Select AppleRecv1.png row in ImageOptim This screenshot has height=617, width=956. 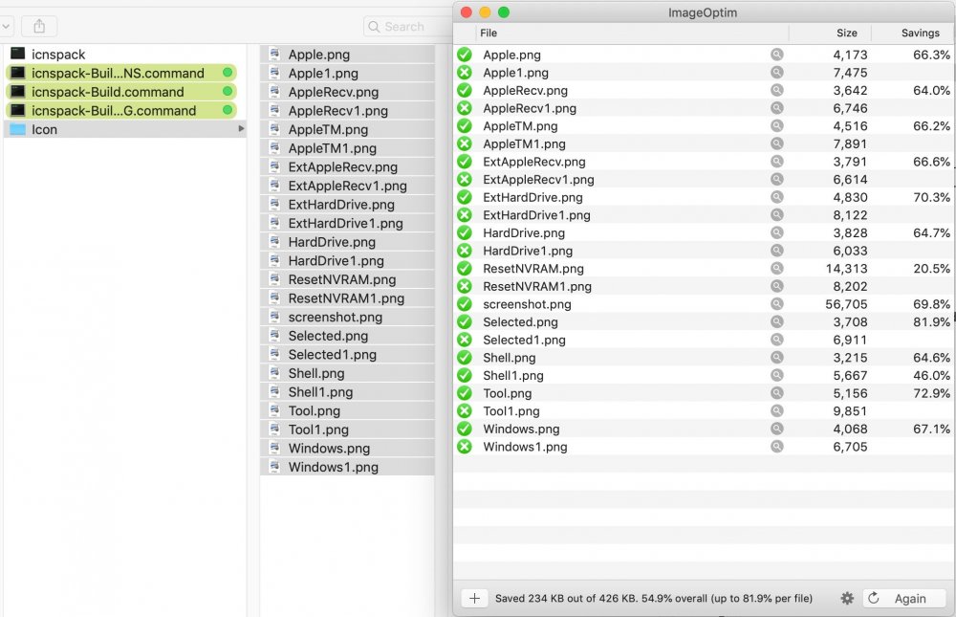[x=705, y=108]
